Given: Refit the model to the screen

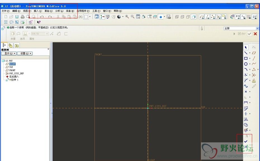Looking at the screenshot, I should click(x=138, y=17).
